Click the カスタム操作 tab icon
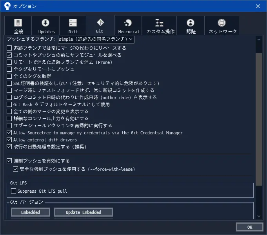 pos(159,23)
